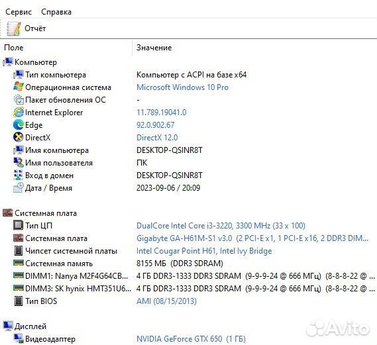Open the DirectX 12.0 link
The width and height of the screenshot is (377, 345).
157,138
